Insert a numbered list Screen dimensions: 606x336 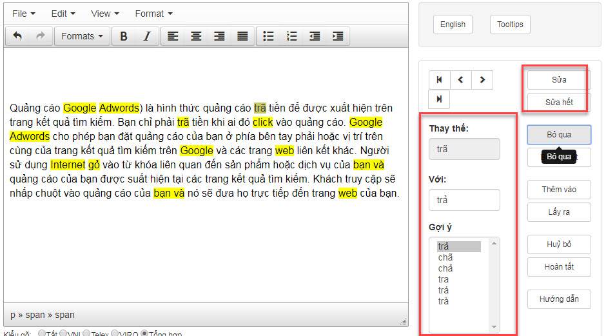pyautogui.click(x=292, y=37)
